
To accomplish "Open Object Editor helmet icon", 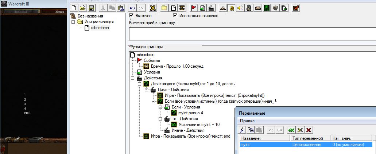I will [x=249, y=8].
